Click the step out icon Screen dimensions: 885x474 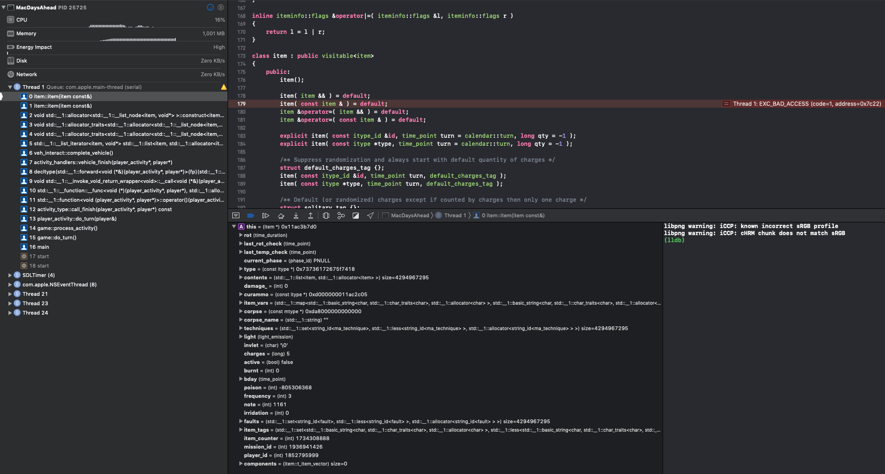[311, 215]
